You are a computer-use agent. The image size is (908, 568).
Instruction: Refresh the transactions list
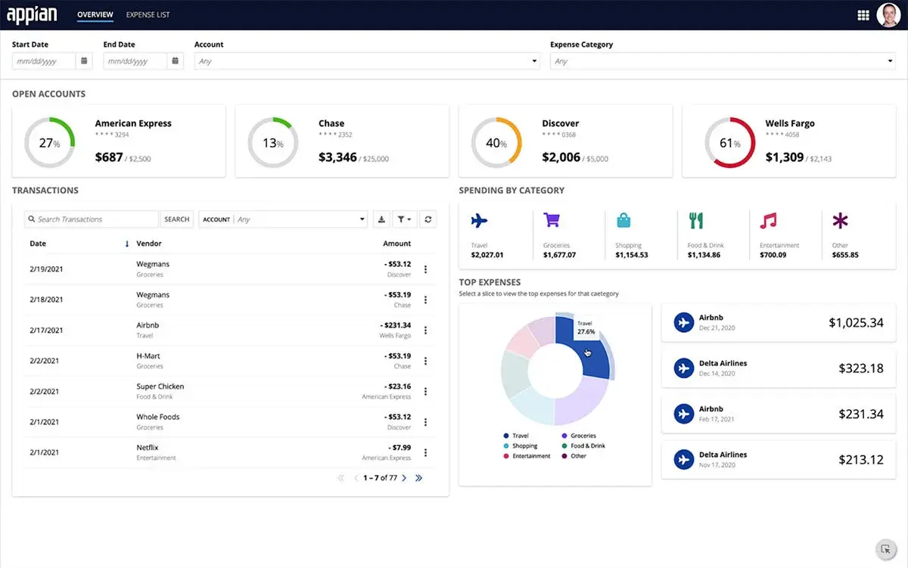point(428,219)
